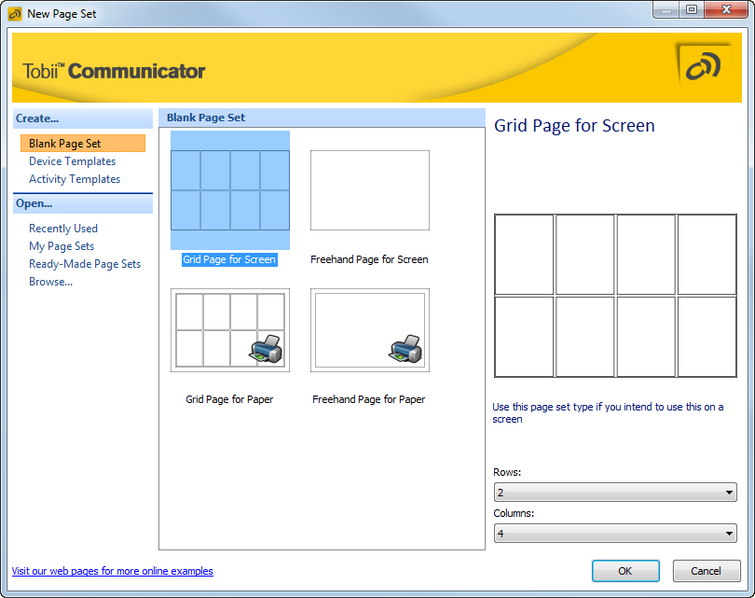This screenshot has width=755, height=598.
Task: Choose Blank Page Set in Create list
Action: pos(83,144)
